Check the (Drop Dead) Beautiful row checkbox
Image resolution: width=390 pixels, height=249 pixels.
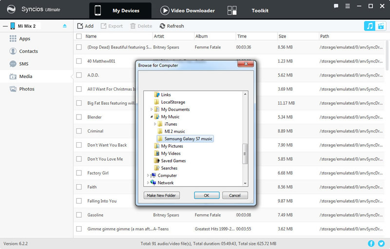pos(79,47)
